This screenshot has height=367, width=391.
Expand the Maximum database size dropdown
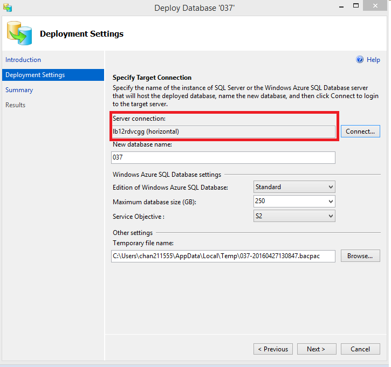pos(294,202)
